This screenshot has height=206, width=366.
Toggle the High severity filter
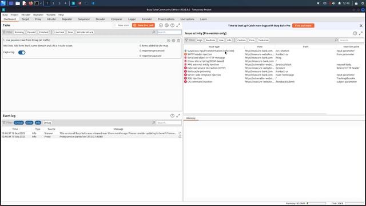point(200,41)
